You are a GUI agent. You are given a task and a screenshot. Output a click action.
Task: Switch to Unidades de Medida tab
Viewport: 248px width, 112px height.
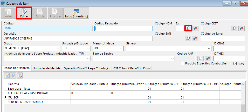[x=46, y=68]
